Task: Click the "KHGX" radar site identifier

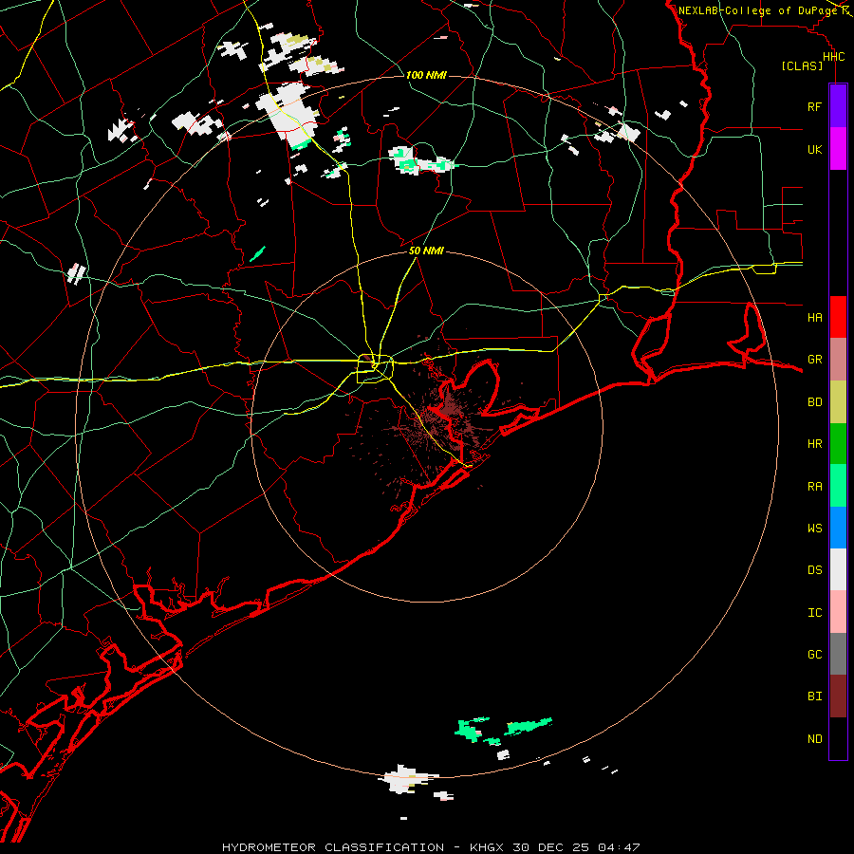Action: click(487, 847)
